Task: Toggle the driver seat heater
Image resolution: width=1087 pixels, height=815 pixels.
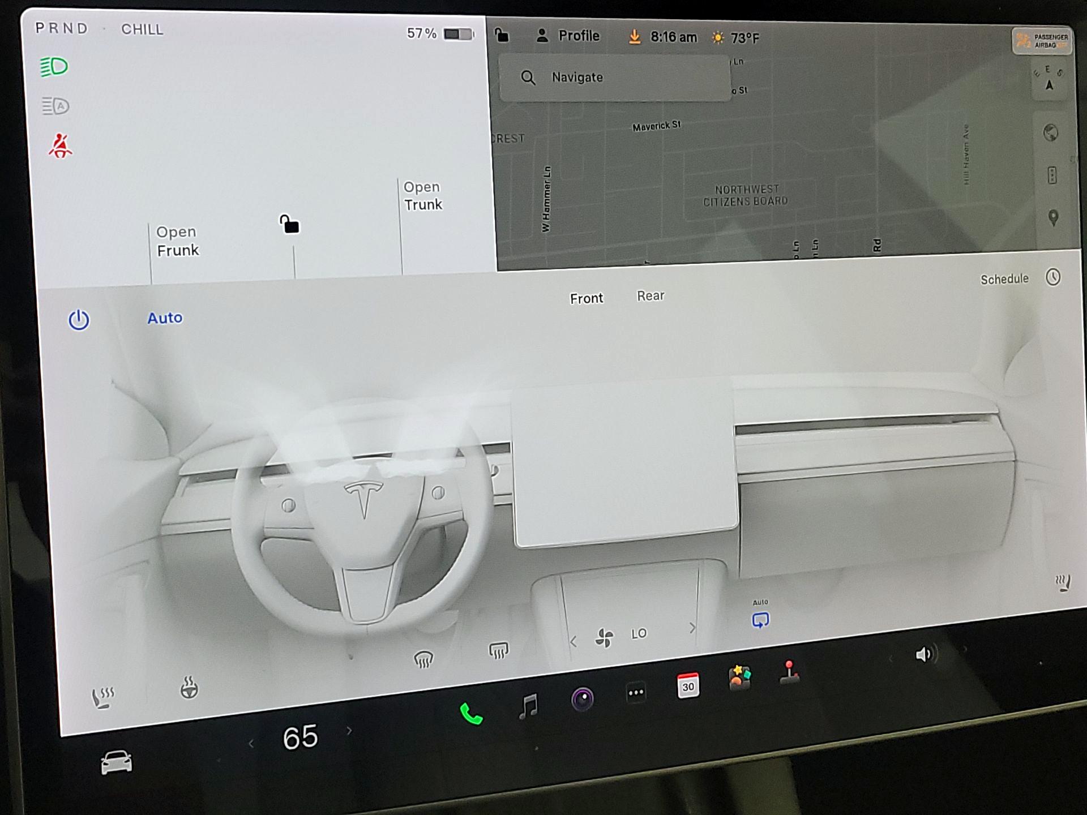Action: pyautogui.click(x=103, y=697)
